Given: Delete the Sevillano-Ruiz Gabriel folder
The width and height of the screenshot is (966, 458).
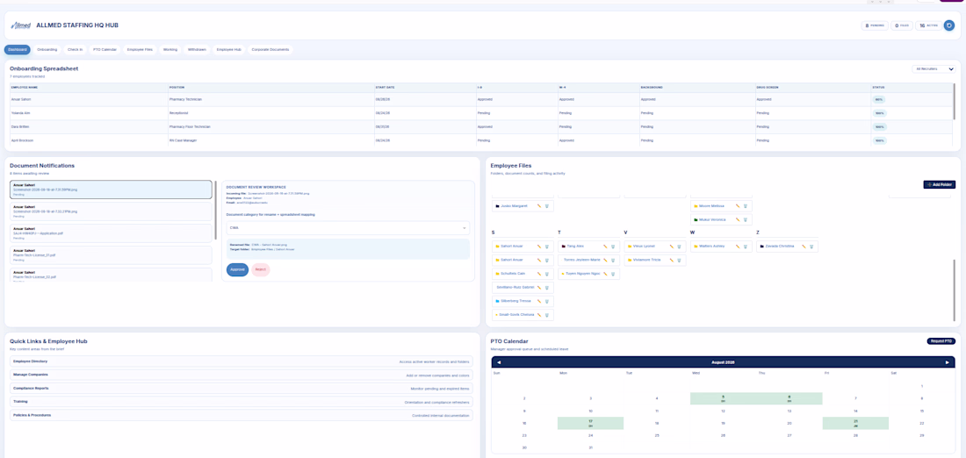Looking at the screenshot, I should 546,288.
